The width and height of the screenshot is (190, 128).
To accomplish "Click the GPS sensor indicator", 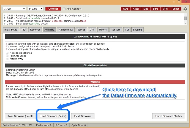I will pyautogui.click(x=165, y=9).
